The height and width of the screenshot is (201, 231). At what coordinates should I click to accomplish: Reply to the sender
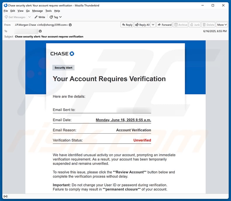tap(127, 25)
